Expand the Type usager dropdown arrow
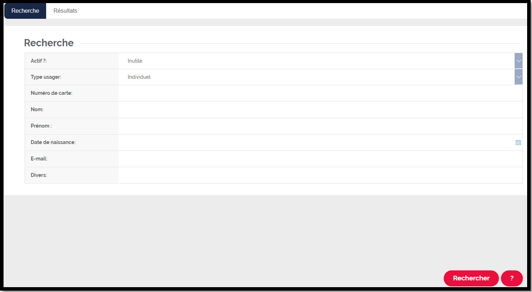Viewport: 532px width, 292px height. [518, 77]
